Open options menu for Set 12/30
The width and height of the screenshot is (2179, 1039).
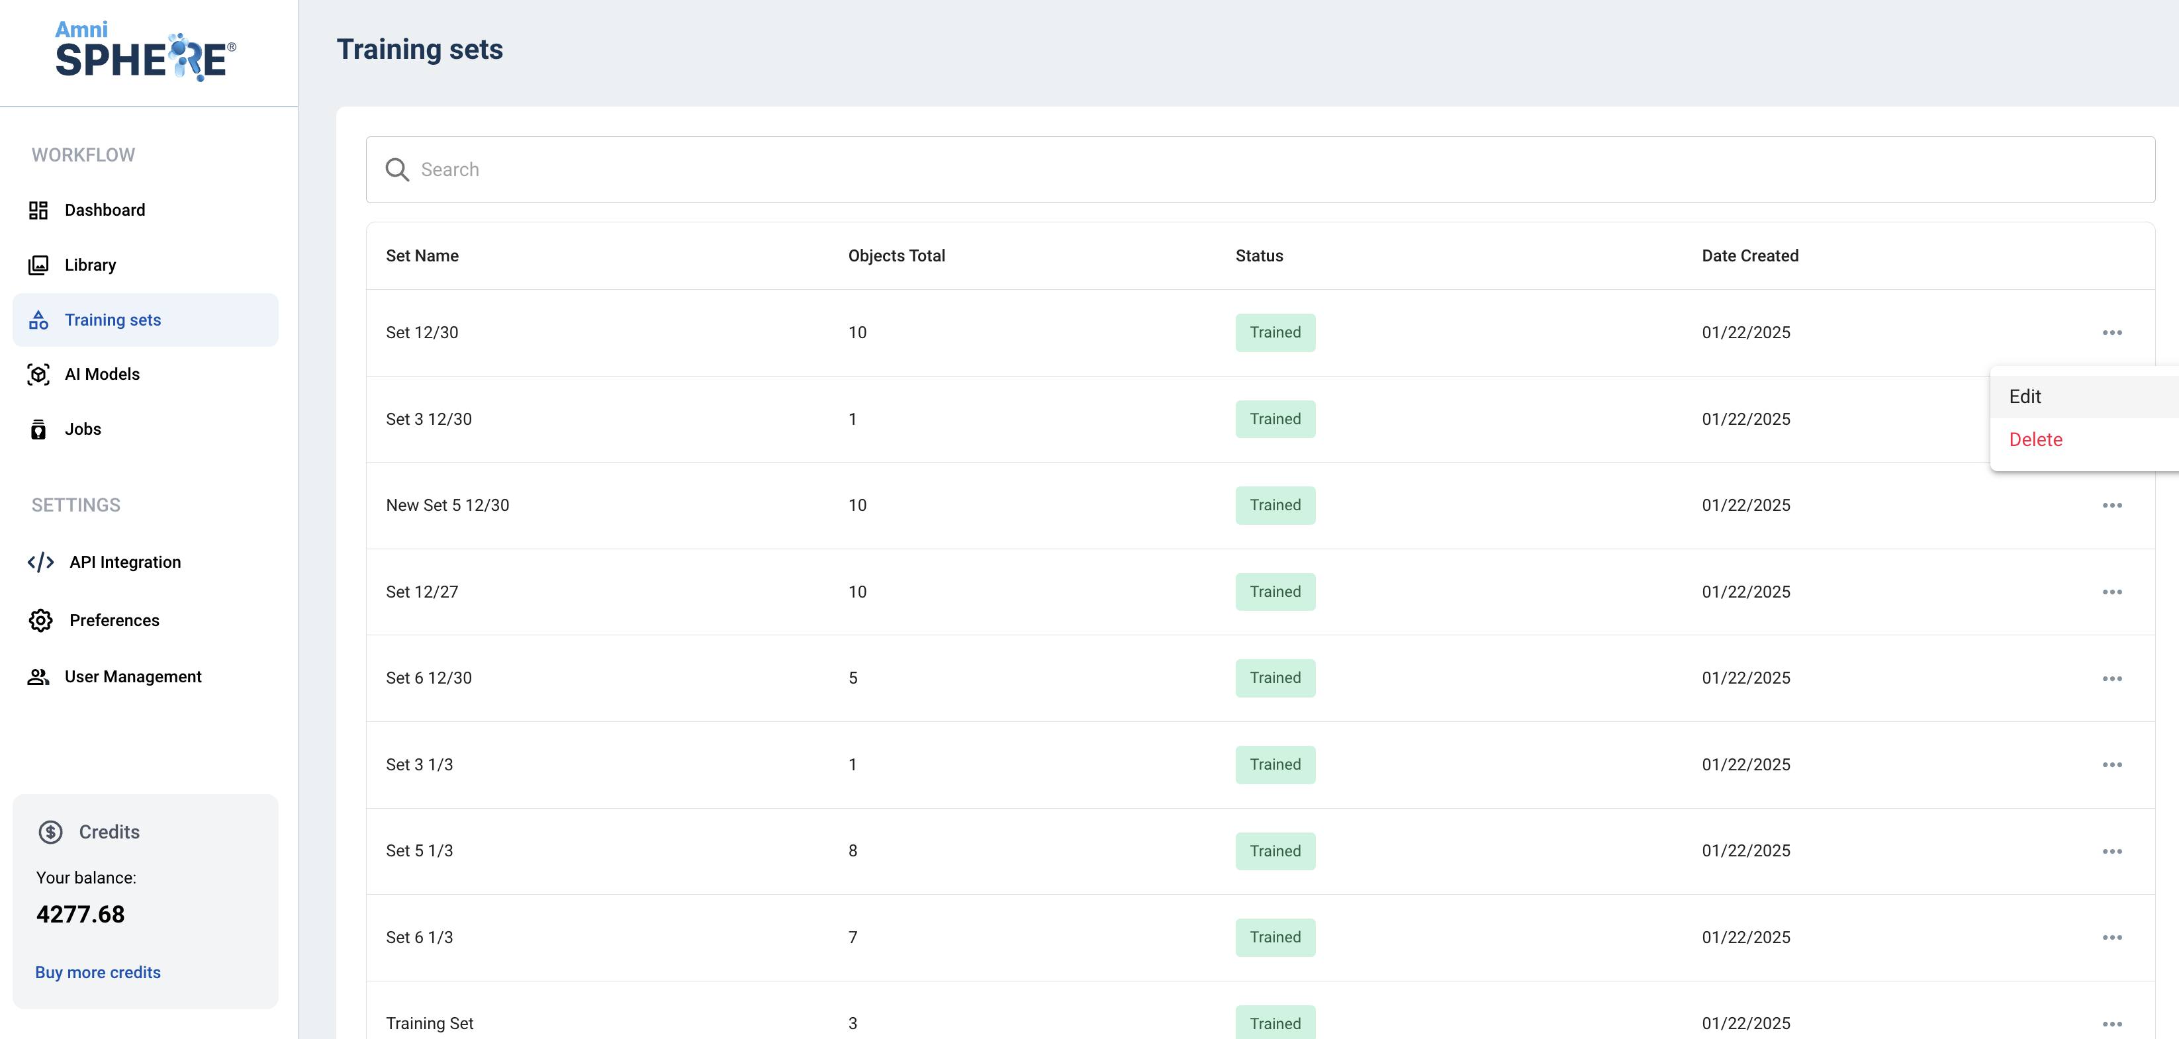(x=2111, y=332)
